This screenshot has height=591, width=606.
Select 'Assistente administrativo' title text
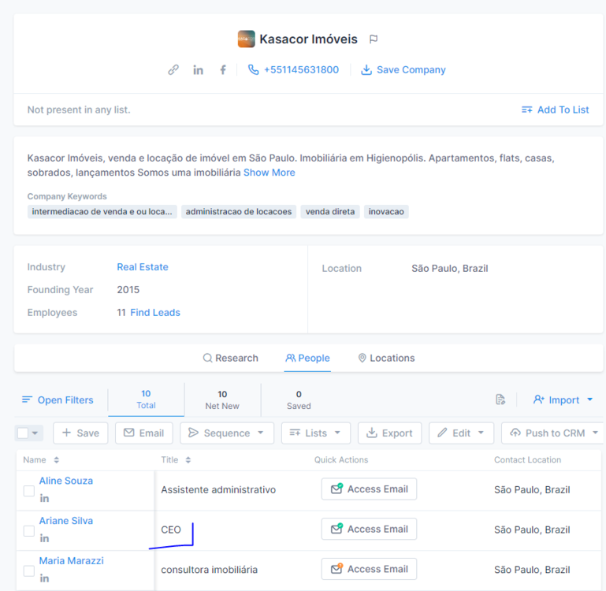[218, 490]
